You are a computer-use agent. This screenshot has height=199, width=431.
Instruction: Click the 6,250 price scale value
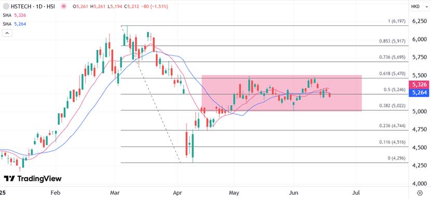(x=420, y=21)
